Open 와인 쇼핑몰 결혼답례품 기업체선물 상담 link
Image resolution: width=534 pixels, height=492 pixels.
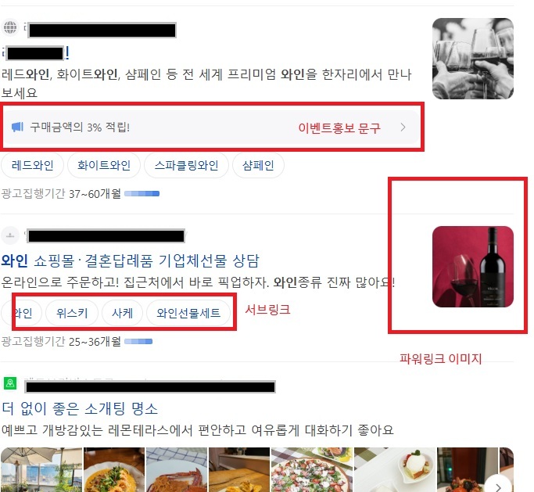(130, 261)
